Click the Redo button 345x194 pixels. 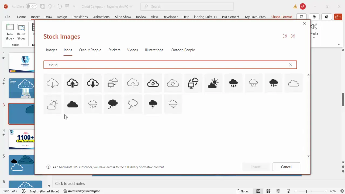[x=60, y=6]
